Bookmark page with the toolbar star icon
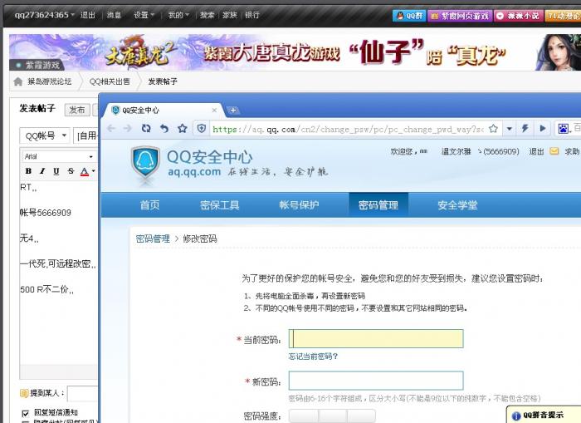This screenshot has width=581, height=423. (x=183, y=128)
